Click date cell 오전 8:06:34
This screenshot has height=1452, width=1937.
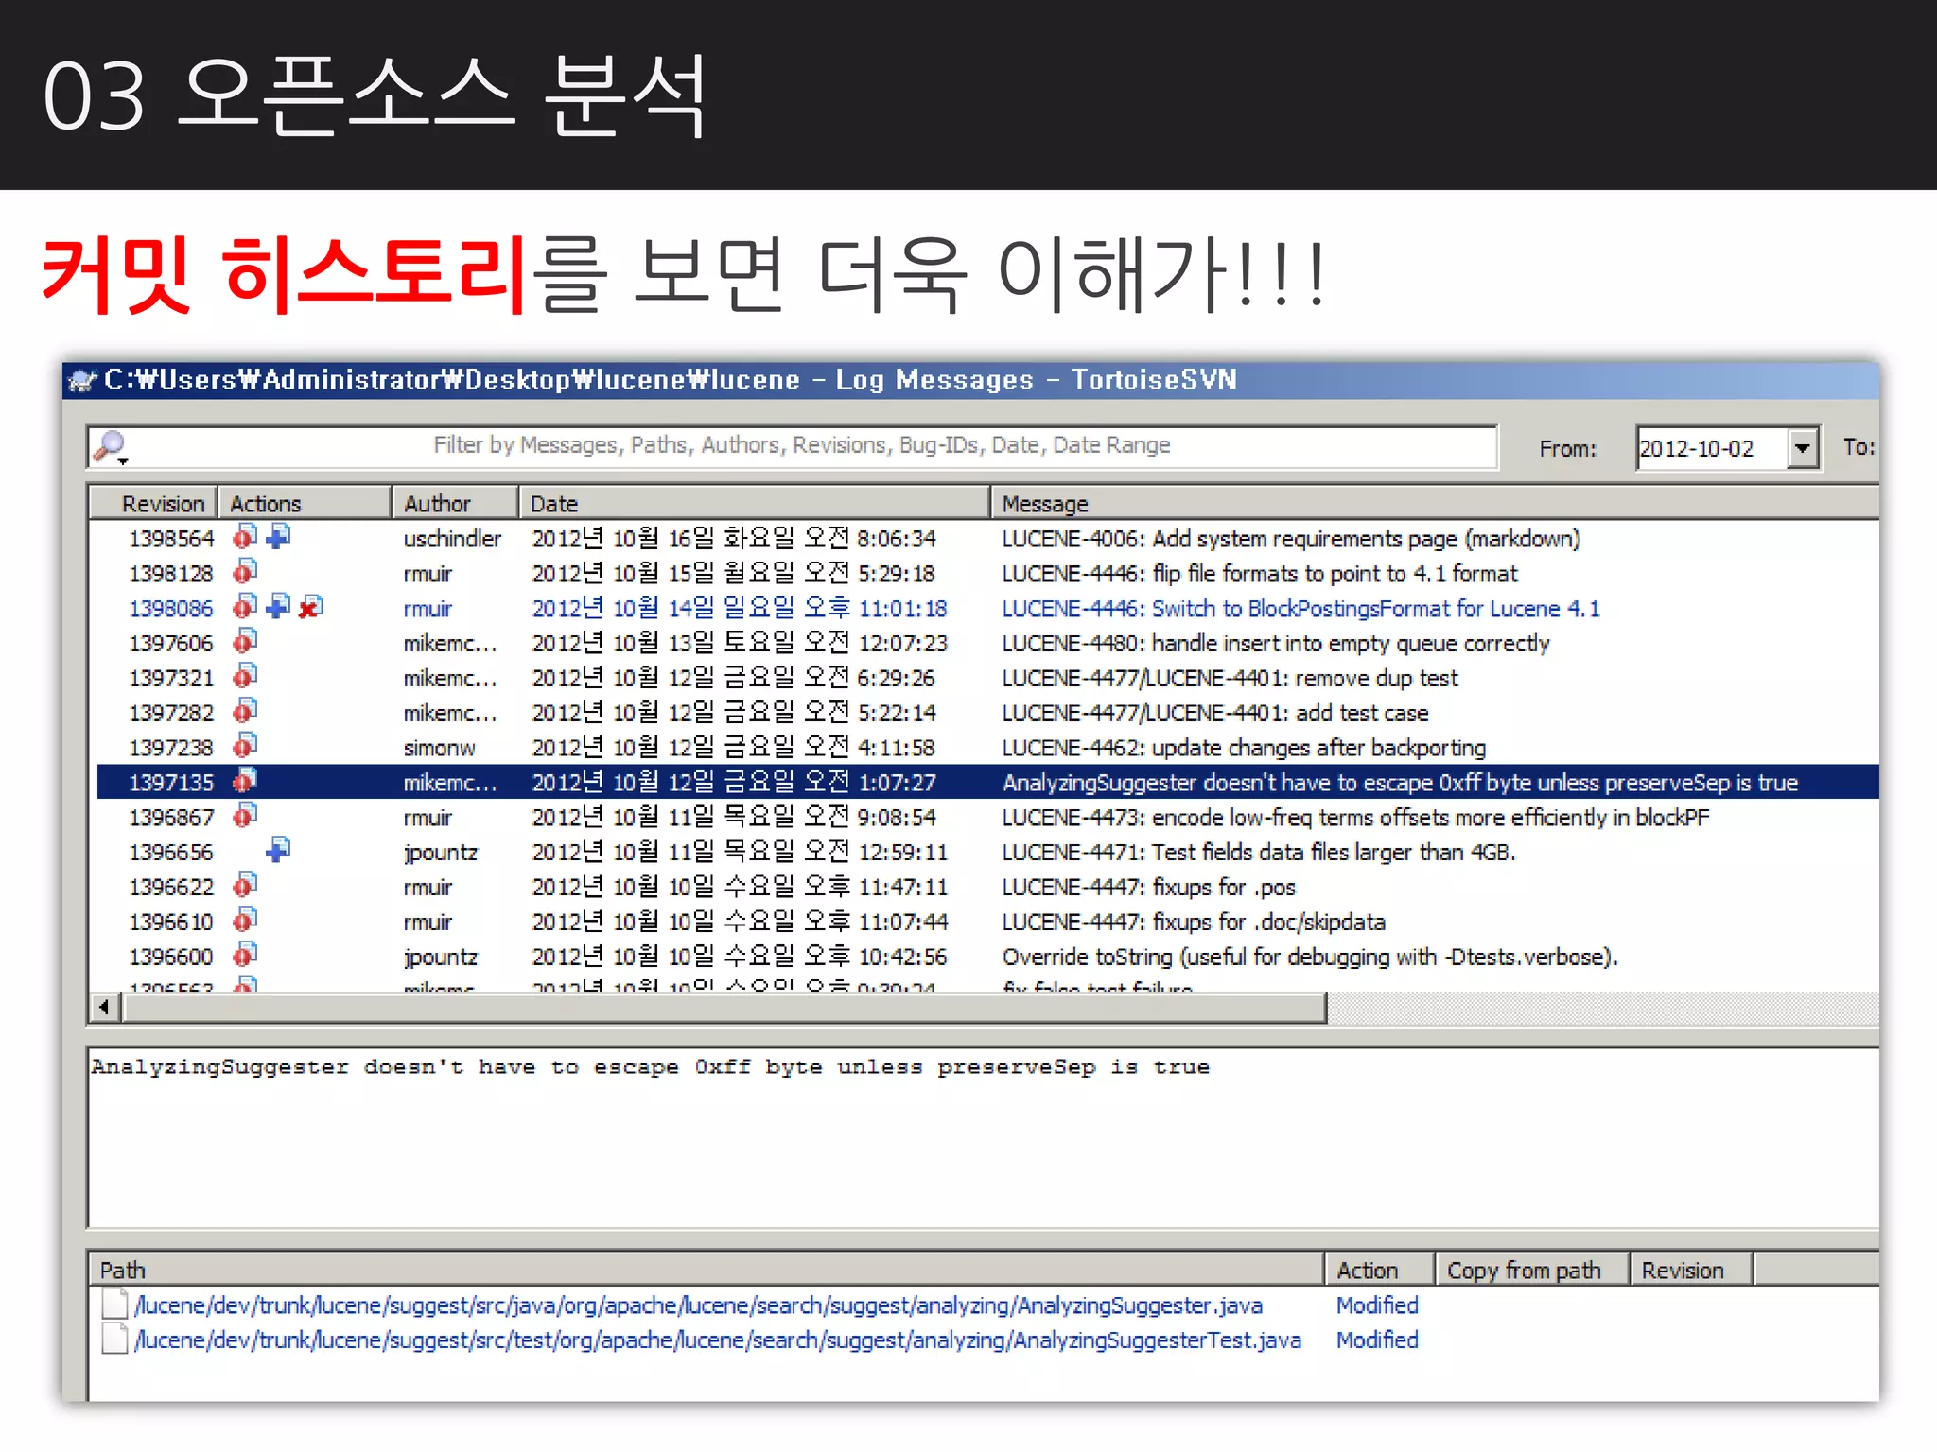point(734,539)
